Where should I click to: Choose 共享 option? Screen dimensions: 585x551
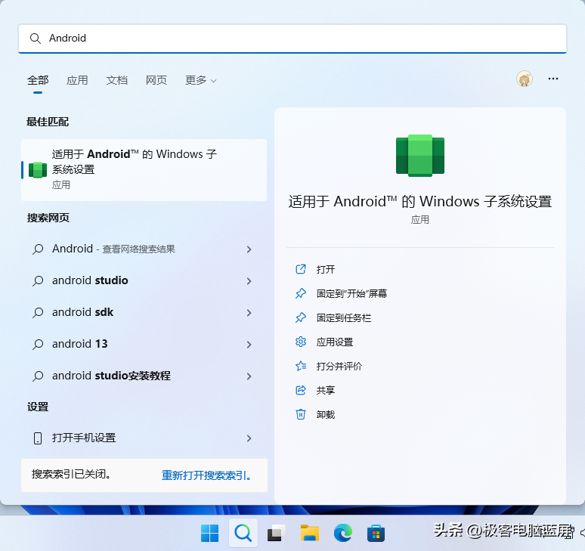pyautogui.click(x=325, y=391)
